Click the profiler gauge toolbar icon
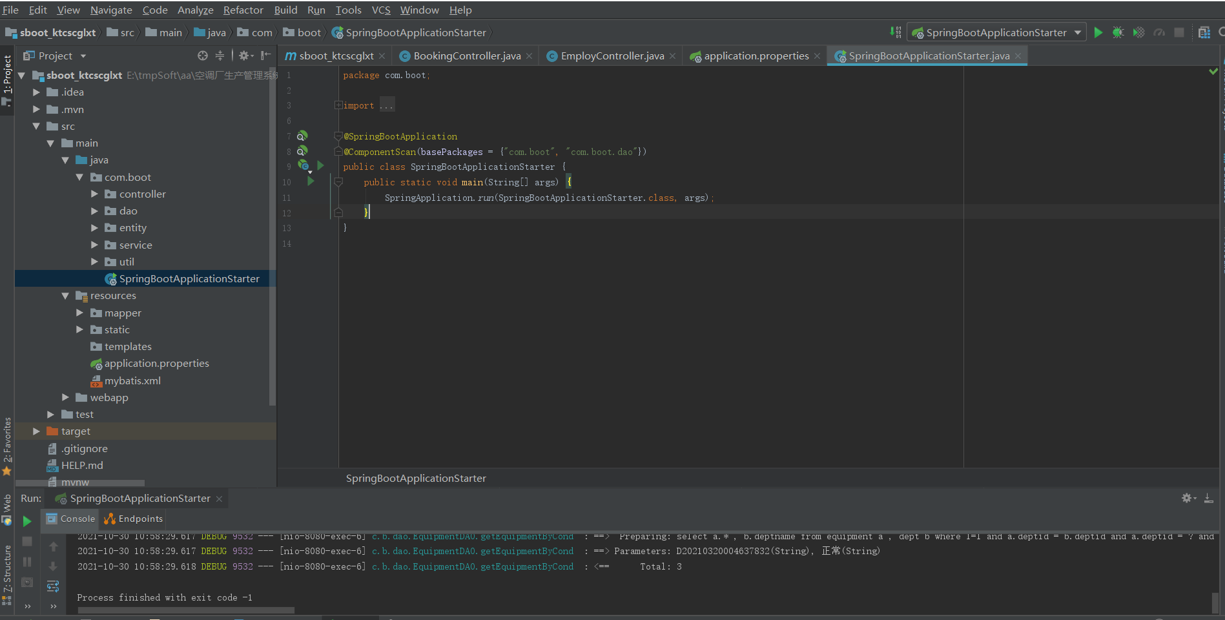 (1159, 32)
